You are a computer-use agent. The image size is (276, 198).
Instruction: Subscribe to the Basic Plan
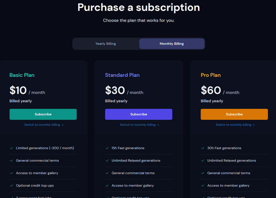pos(43,114)
